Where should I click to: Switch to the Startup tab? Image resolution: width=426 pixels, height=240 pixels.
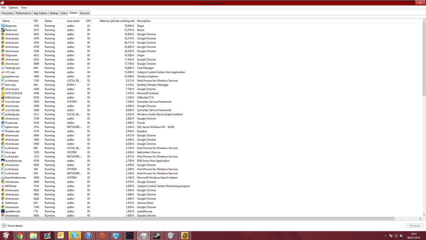(54, 13)
